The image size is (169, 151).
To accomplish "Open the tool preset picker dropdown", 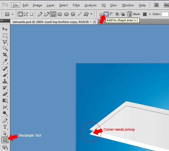I will 13,14.
